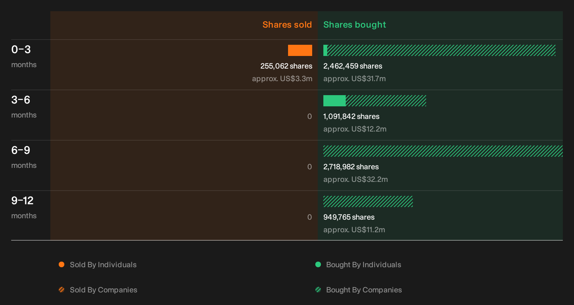The height and width of the screenshot is (305, 574).
Task: Click the striped bought bar for 9-12 months
Action: click(x=368, y=201)
